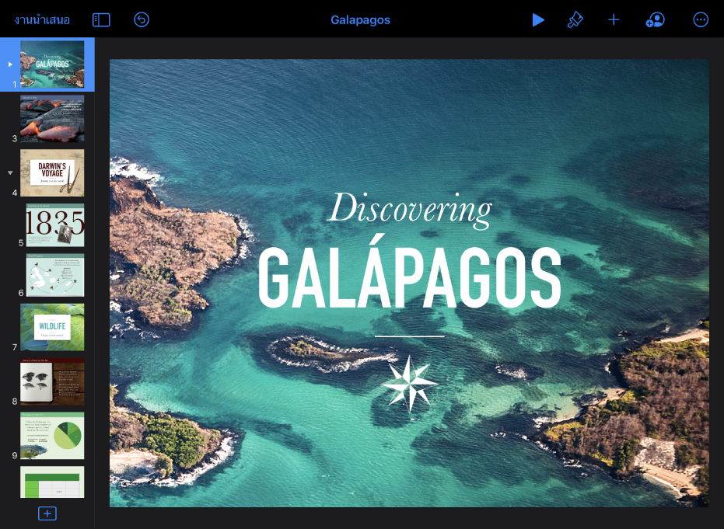Select the pie chart slide 9 thumbnail
The height and width of the screenshot is (529, 724).
click(52, 435)
